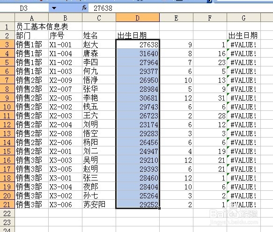This screenshot has width=273, height=232.
Task: Select cell with value 29252
Action: [x=138, y=204]
